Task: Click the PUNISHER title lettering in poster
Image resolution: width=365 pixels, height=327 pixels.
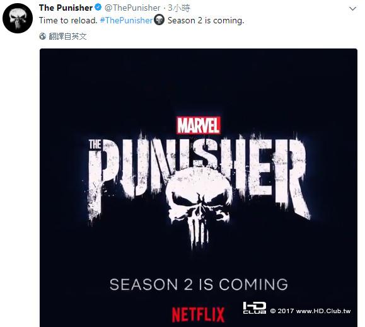Action: [x=199, y=177]
